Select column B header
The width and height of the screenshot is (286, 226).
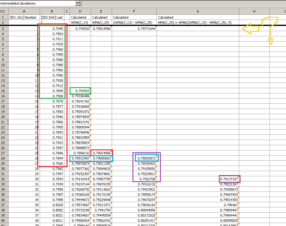52,11
